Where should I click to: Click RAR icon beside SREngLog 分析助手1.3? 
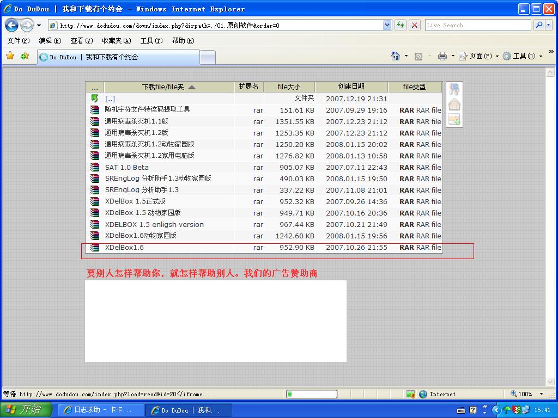click(95, 190)
